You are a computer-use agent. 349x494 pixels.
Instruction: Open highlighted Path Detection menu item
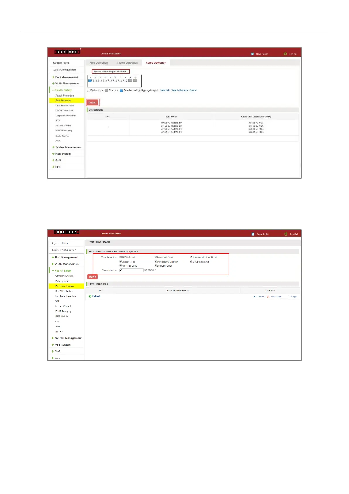click(x=67, y=101)
